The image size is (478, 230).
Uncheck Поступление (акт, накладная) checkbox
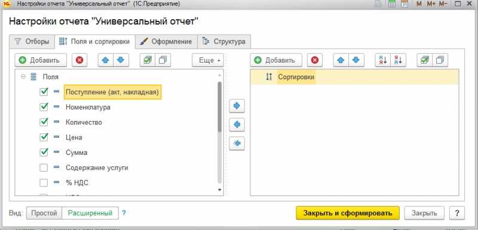pos(44,92)
